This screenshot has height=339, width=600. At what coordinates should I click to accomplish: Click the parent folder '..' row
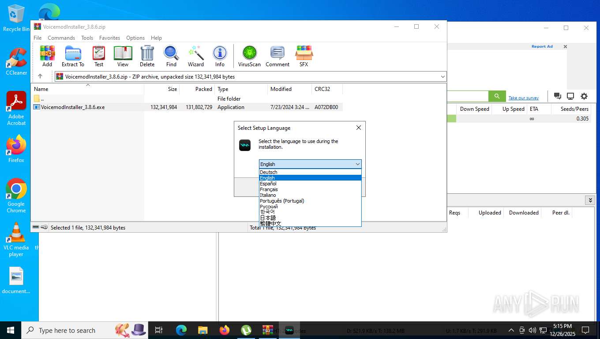[x=187, y=99]
